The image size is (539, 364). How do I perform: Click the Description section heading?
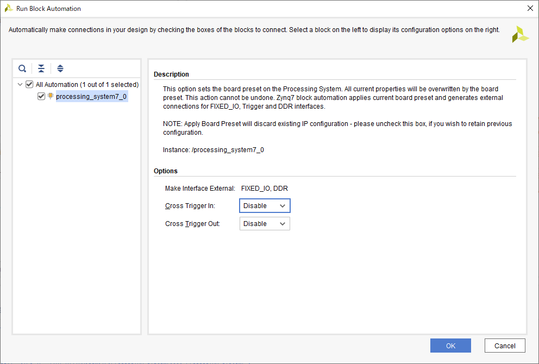pyautogui.click(x=171, y=74)
